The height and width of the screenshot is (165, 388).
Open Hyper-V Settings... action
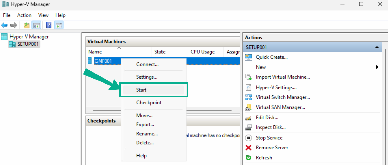pos(276,88)
